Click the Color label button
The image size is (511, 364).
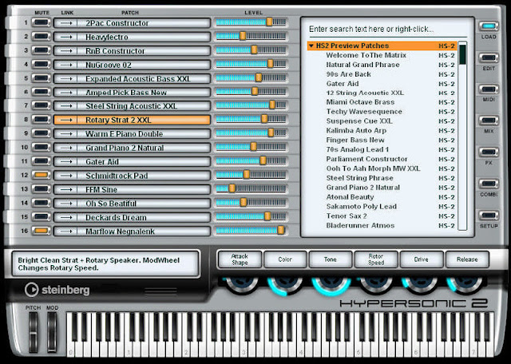(285, 259)
